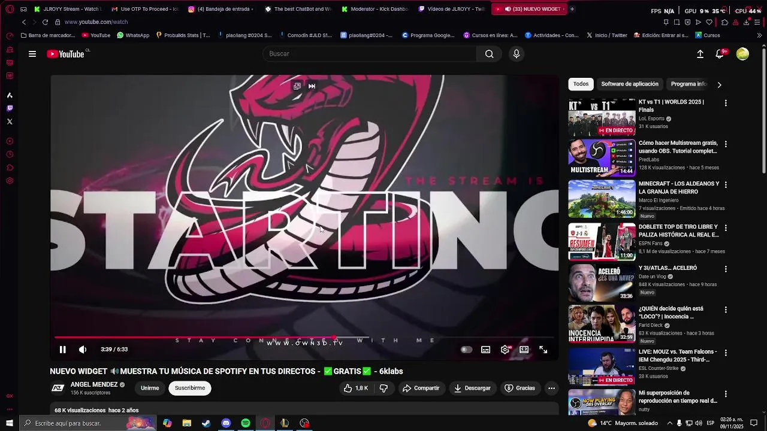The width and height of the screenshot is (767, 431).
Task: Open KT vs T1 WORLDS 2025 thumbnail
Action: (602, 118)
